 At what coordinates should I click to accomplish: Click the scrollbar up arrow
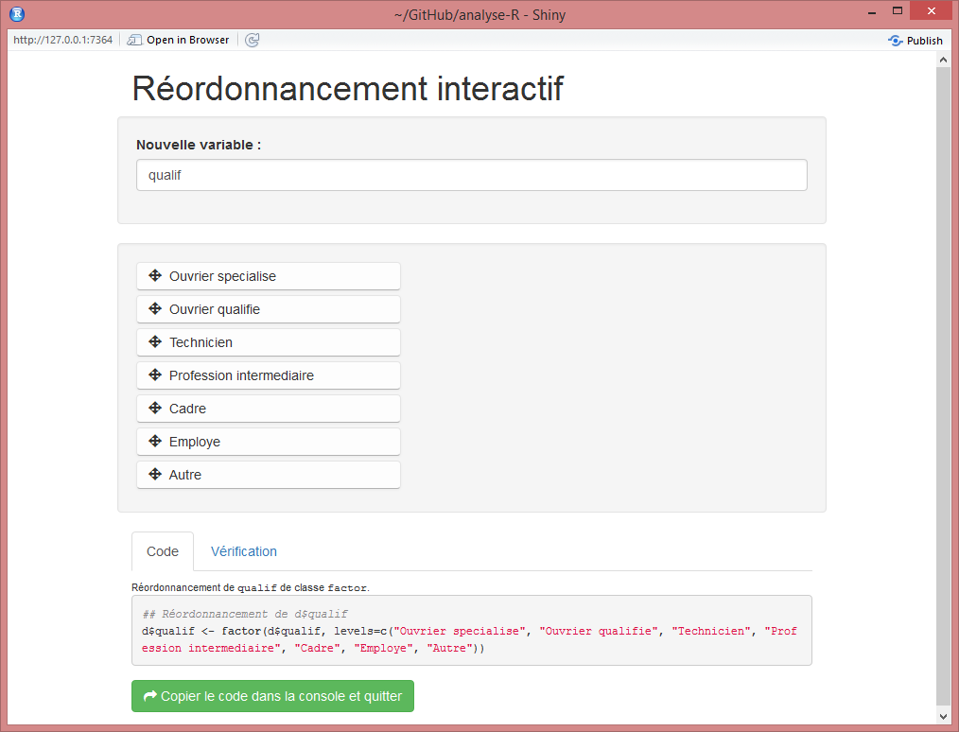943,60
